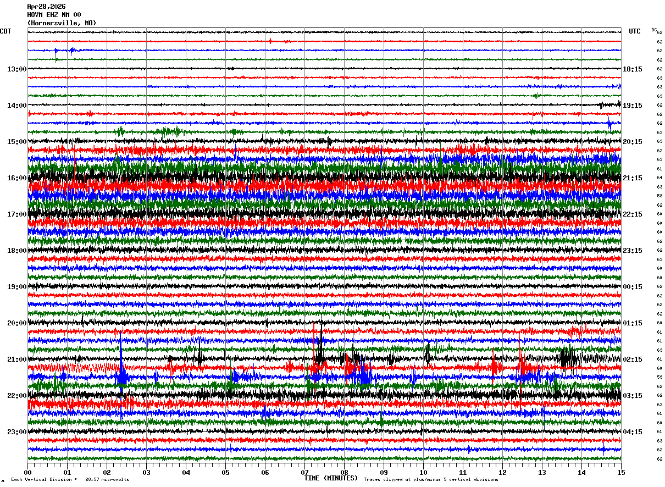Select the 22:00 CDT time label

tap(17, 396)
